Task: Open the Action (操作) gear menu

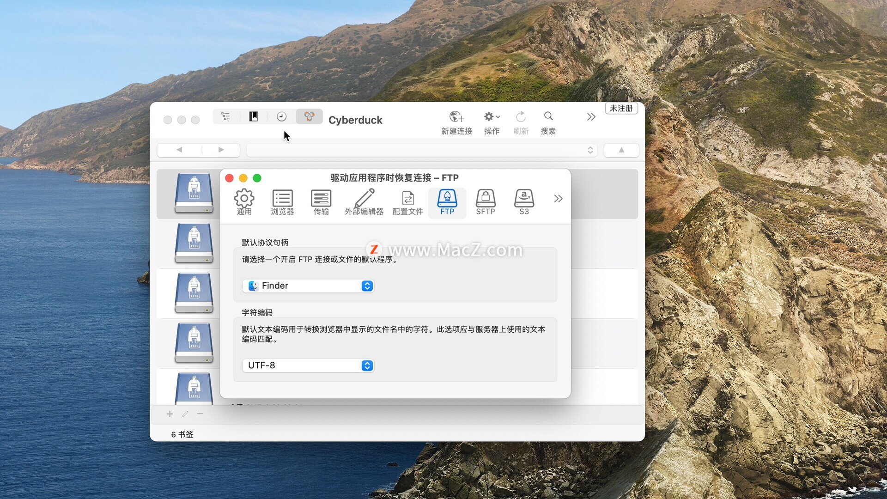Action: (x=492, y=116)
